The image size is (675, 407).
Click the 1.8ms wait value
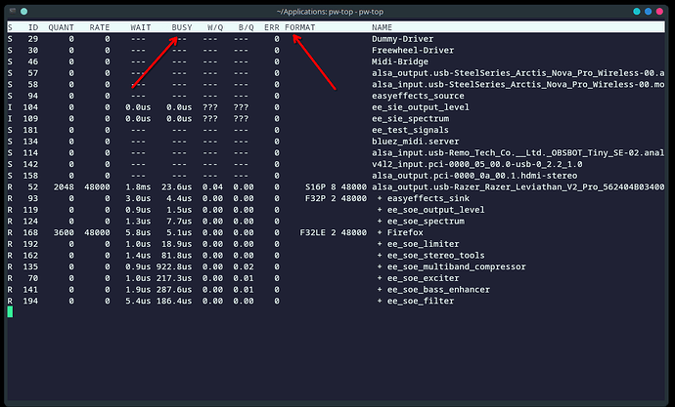tap(138, 187)
